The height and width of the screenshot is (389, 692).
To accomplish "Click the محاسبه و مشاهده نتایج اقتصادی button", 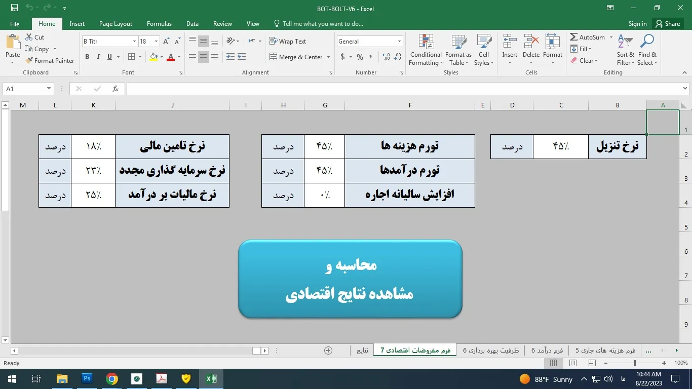I will click(350, 279).
